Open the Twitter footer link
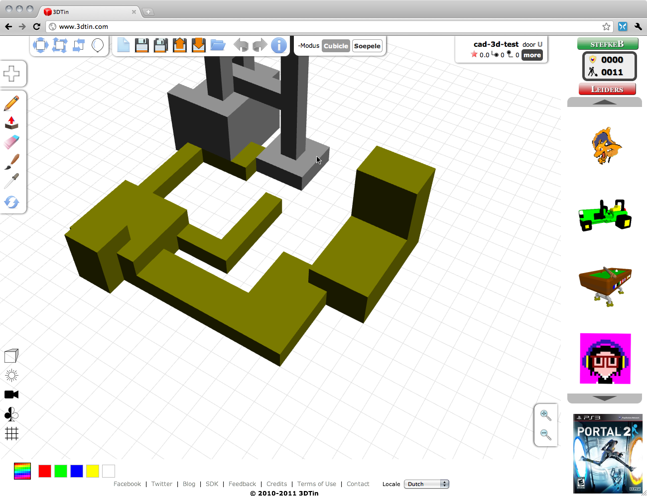This screenshot has width=647, height=496. (162, 484)
